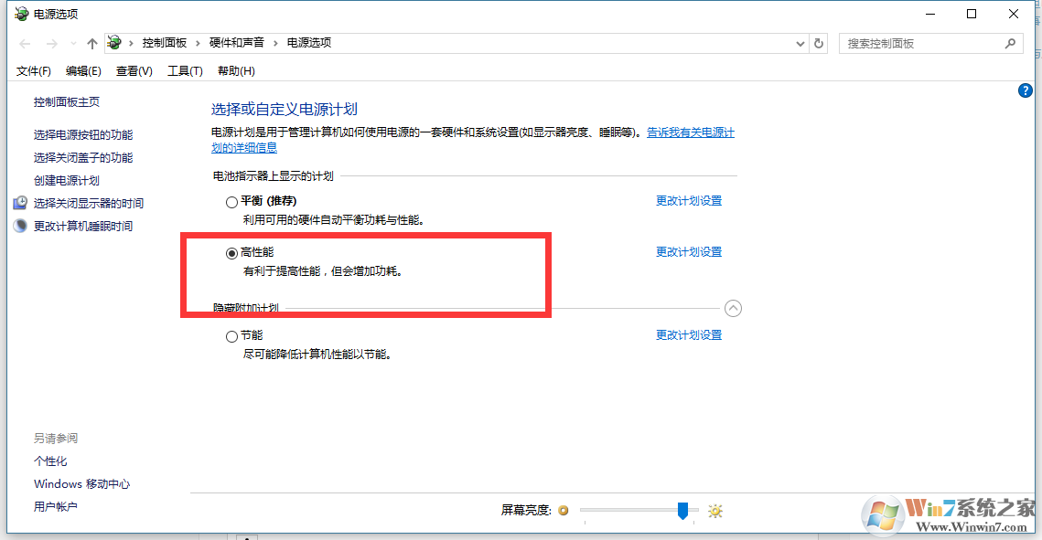Open the 查看(V) menu
Viewport: 1042px width, 540px height.
pos(133,70)
